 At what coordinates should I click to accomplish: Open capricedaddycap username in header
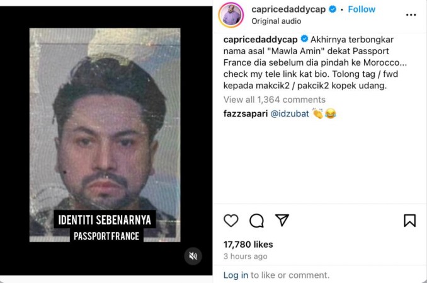pos(288,9)
